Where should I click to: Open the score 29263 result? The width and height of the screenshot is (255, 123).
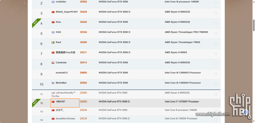(x=84, y=102)
